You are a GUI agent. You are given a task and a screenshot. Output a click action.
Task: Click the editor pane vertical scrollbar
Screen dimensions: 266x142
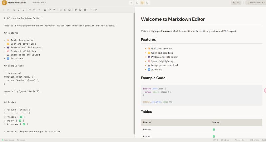click(134, 73)
